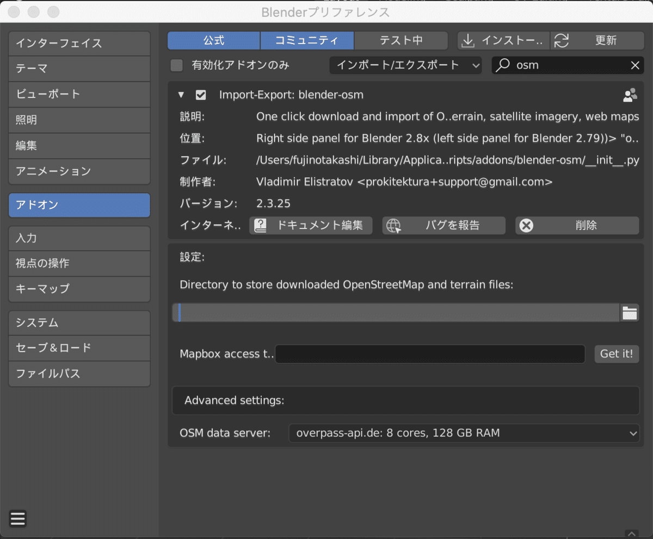
Task: Click the magnifier search icon
Action: (x=504, y=65)
